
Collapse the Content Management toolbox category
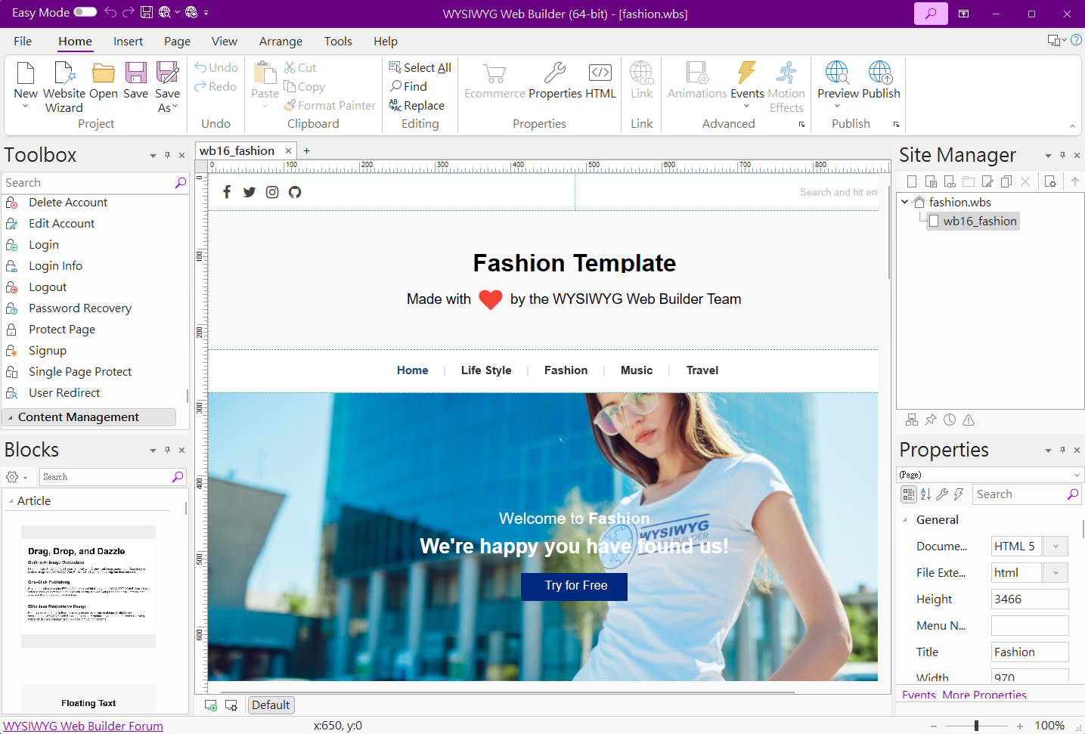point(11,417)
